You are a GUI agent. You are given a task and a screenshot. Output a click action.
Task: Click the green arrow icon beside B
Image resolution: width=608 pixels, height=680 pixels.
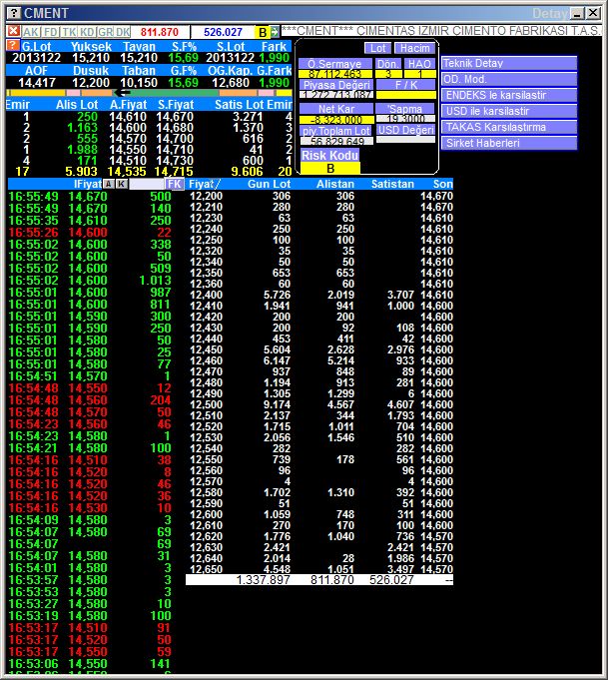(x=275, y=32)
